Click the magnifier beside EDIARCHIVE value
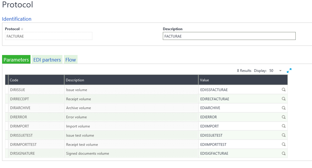Viewport: 312px width, 168px height. pyautogui.click(x=283, y=108)
